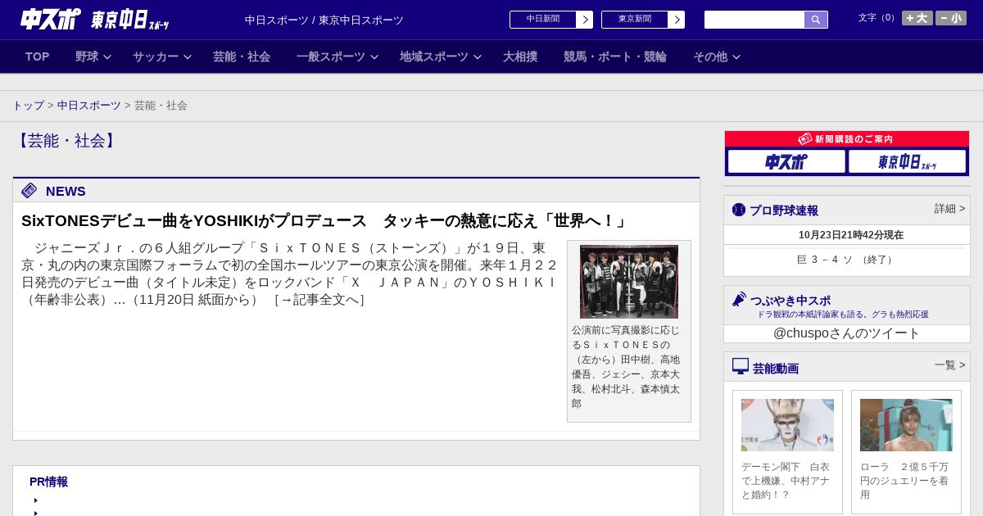Expand the 地域スポーツ dropdown chevron
This screenshot has height=516, width=983.
[x=478, y=57]
